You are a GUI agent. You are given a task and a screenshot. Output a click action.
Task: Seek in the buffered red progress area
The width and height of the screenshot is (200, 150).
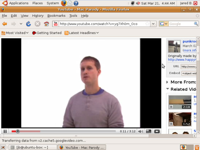click(x=30, y=131)
